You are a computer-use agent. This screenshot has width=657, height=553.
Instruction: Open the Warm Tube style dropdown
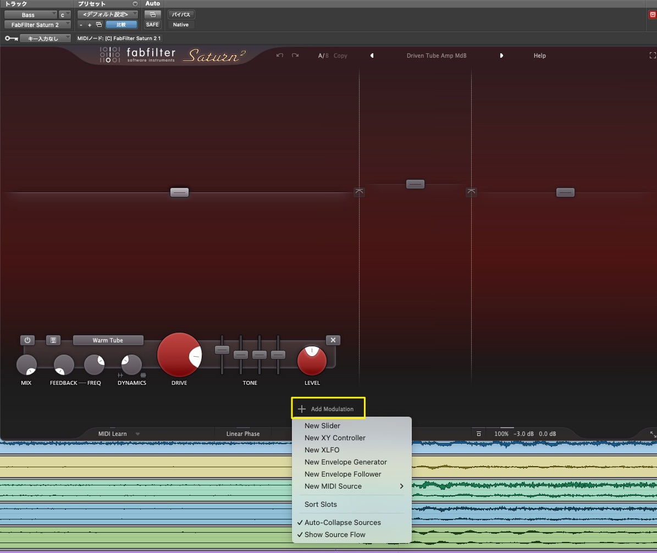coord(108,340)
